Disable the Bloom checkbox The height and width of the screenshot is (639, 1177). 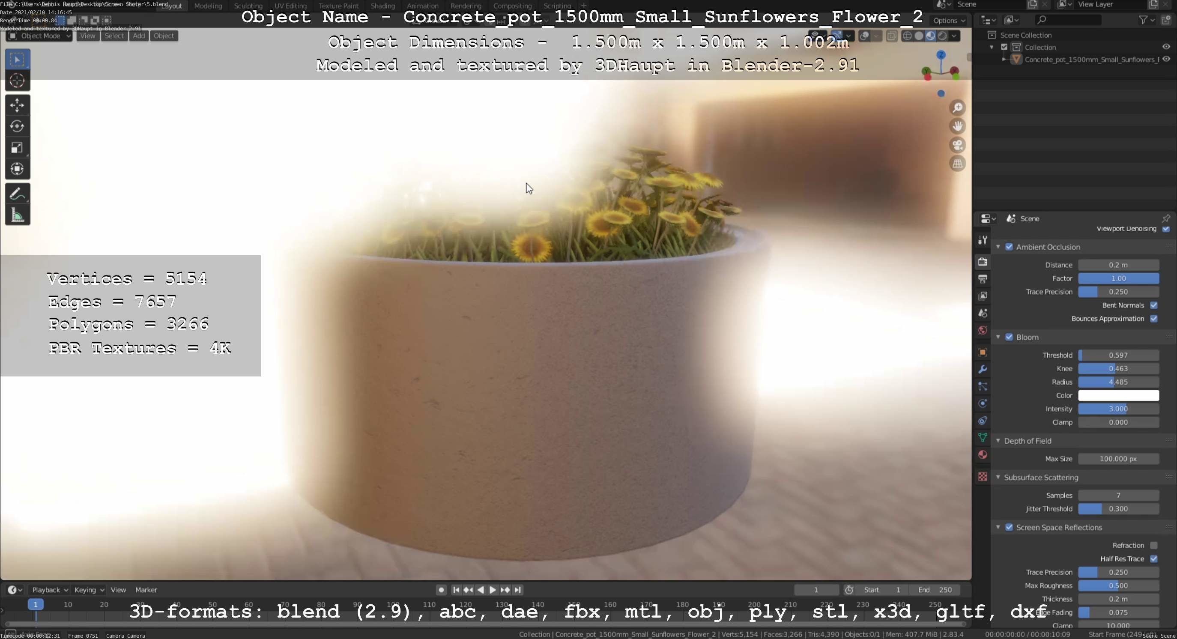pyautogui.click(x=1009, y=337)
